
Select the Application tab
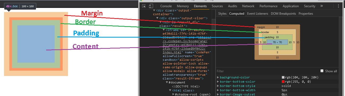291,6
